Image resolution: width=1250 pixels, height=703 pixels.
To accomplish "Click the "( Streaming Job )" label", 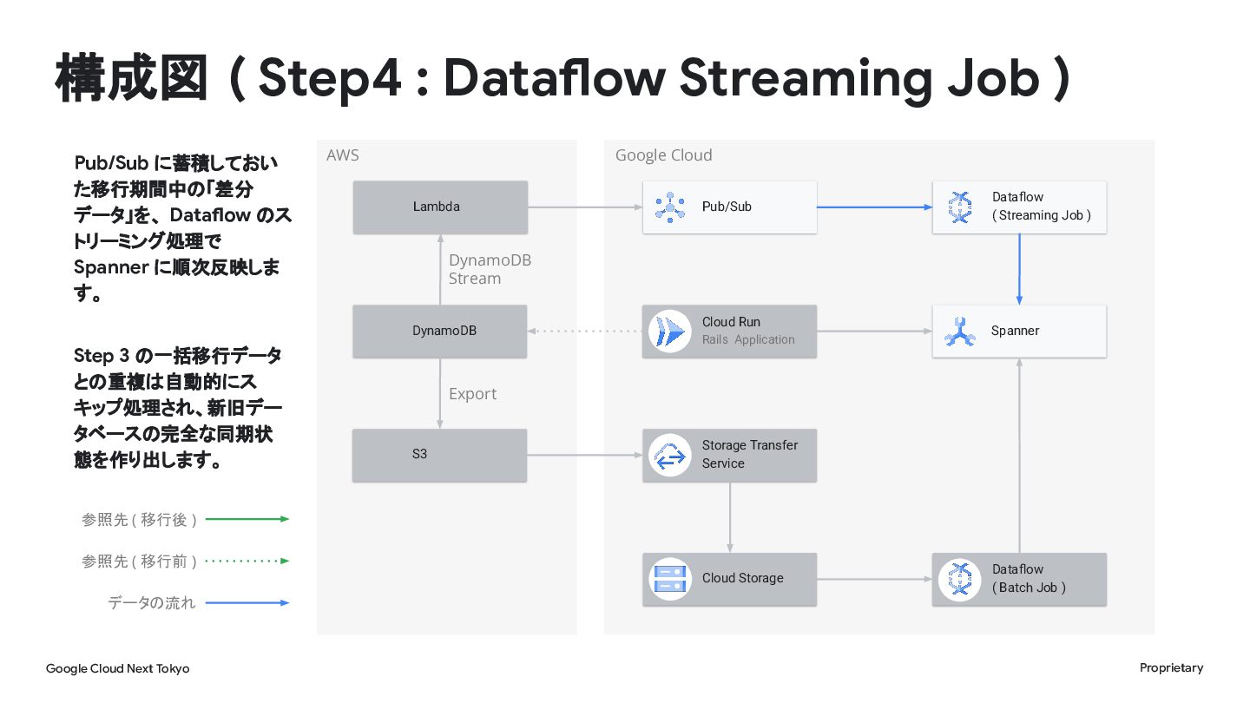I will (1042, 215).
